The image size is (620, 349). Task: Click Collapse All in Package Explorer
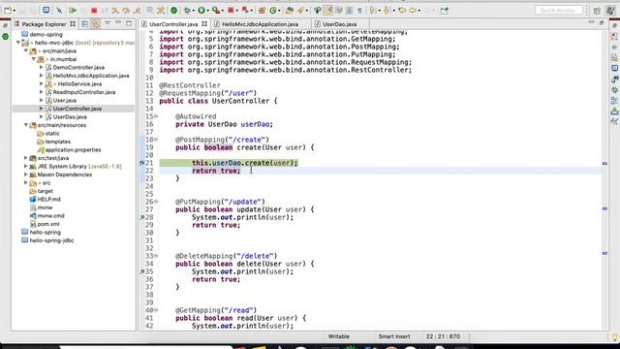[x=84, y=24]
